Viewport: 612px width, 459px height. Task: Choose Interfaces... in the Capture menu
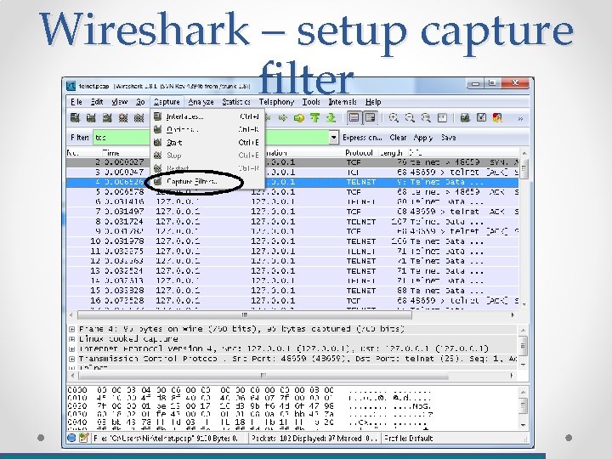coord(207,116)
